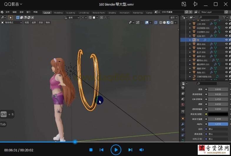Click the show gizmo icon

pyautogui.click(x=138, y=23)
